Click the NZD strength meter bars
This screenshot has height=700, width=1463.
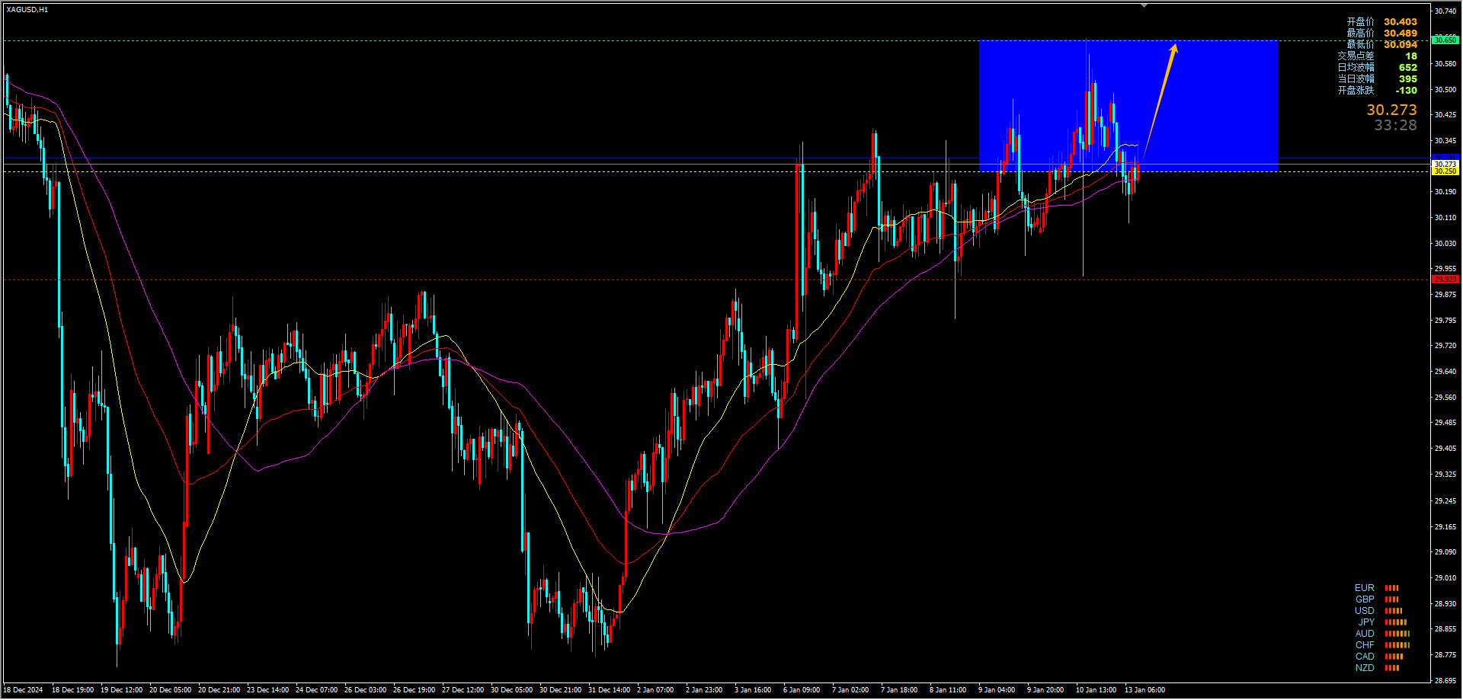[x=1392, y=668]
